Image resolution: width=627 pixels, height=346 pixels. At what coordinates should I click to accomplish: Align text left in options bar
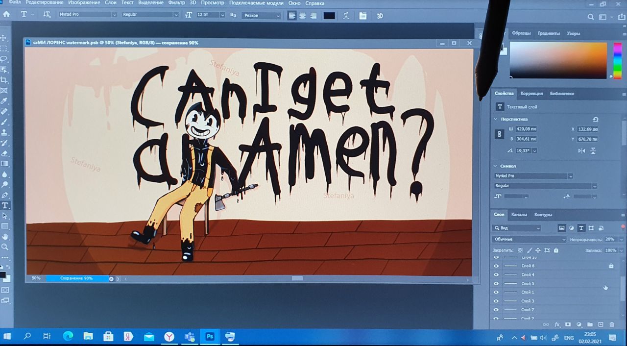[x=292, y=15]
